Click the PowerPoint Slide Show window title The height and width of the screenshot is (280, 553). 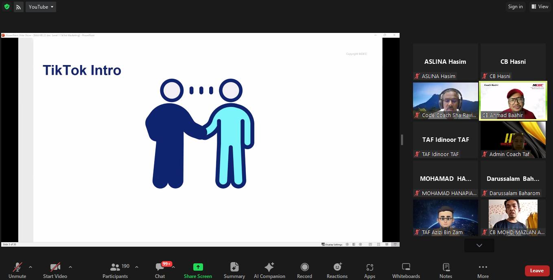pos(50,35)
